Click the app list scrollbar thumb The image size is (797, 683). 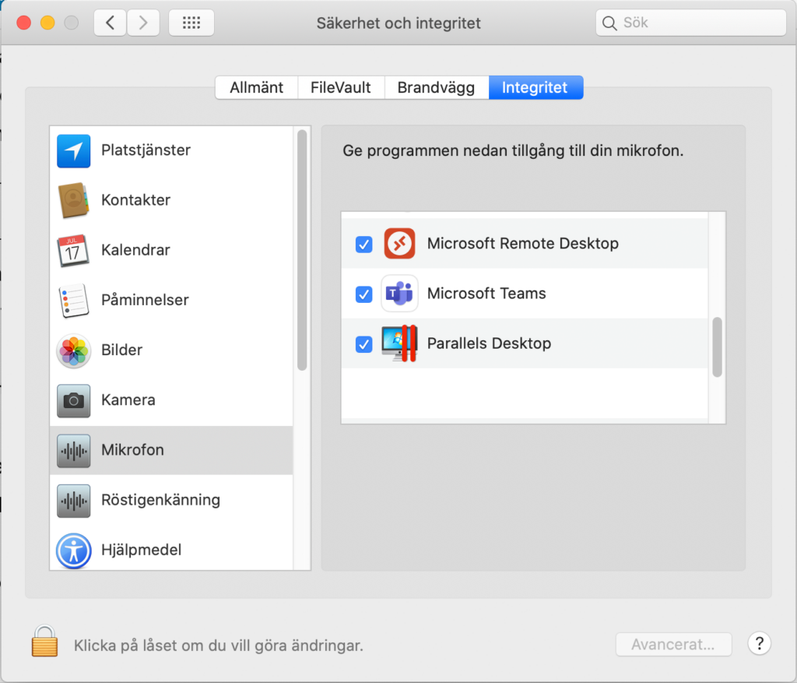(x=717, y=347)
